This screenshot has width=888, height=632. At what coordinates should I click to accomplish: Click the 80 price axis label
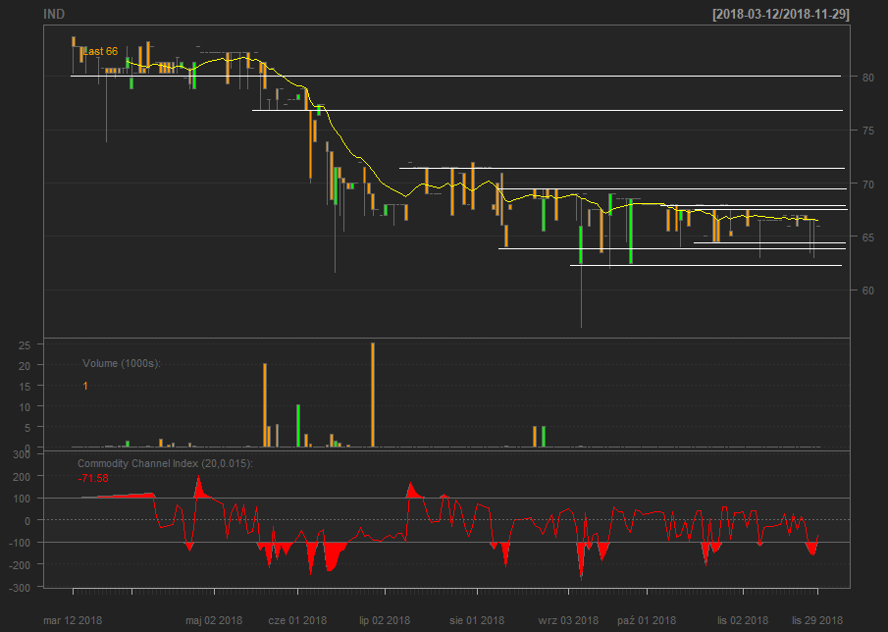[867, 77]
